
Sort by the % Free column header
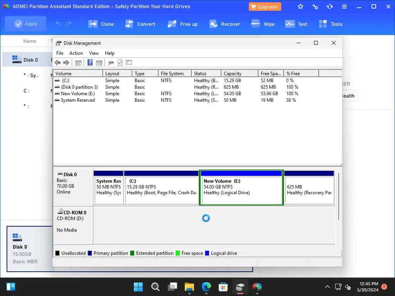click(301, 74)
